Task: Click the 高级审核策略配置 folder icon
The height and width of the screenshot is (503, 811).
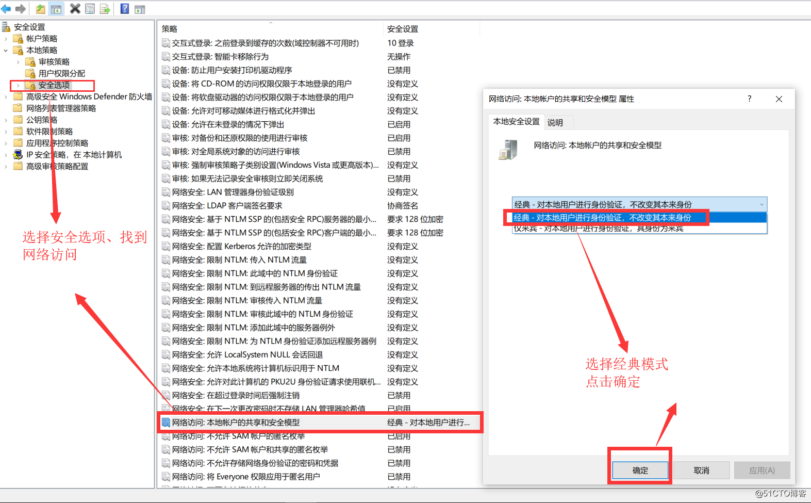Action: [19, 166]
